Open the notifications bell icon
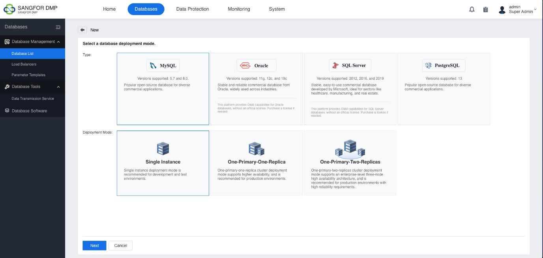This screenshot has width=543, height=258. 472,9
